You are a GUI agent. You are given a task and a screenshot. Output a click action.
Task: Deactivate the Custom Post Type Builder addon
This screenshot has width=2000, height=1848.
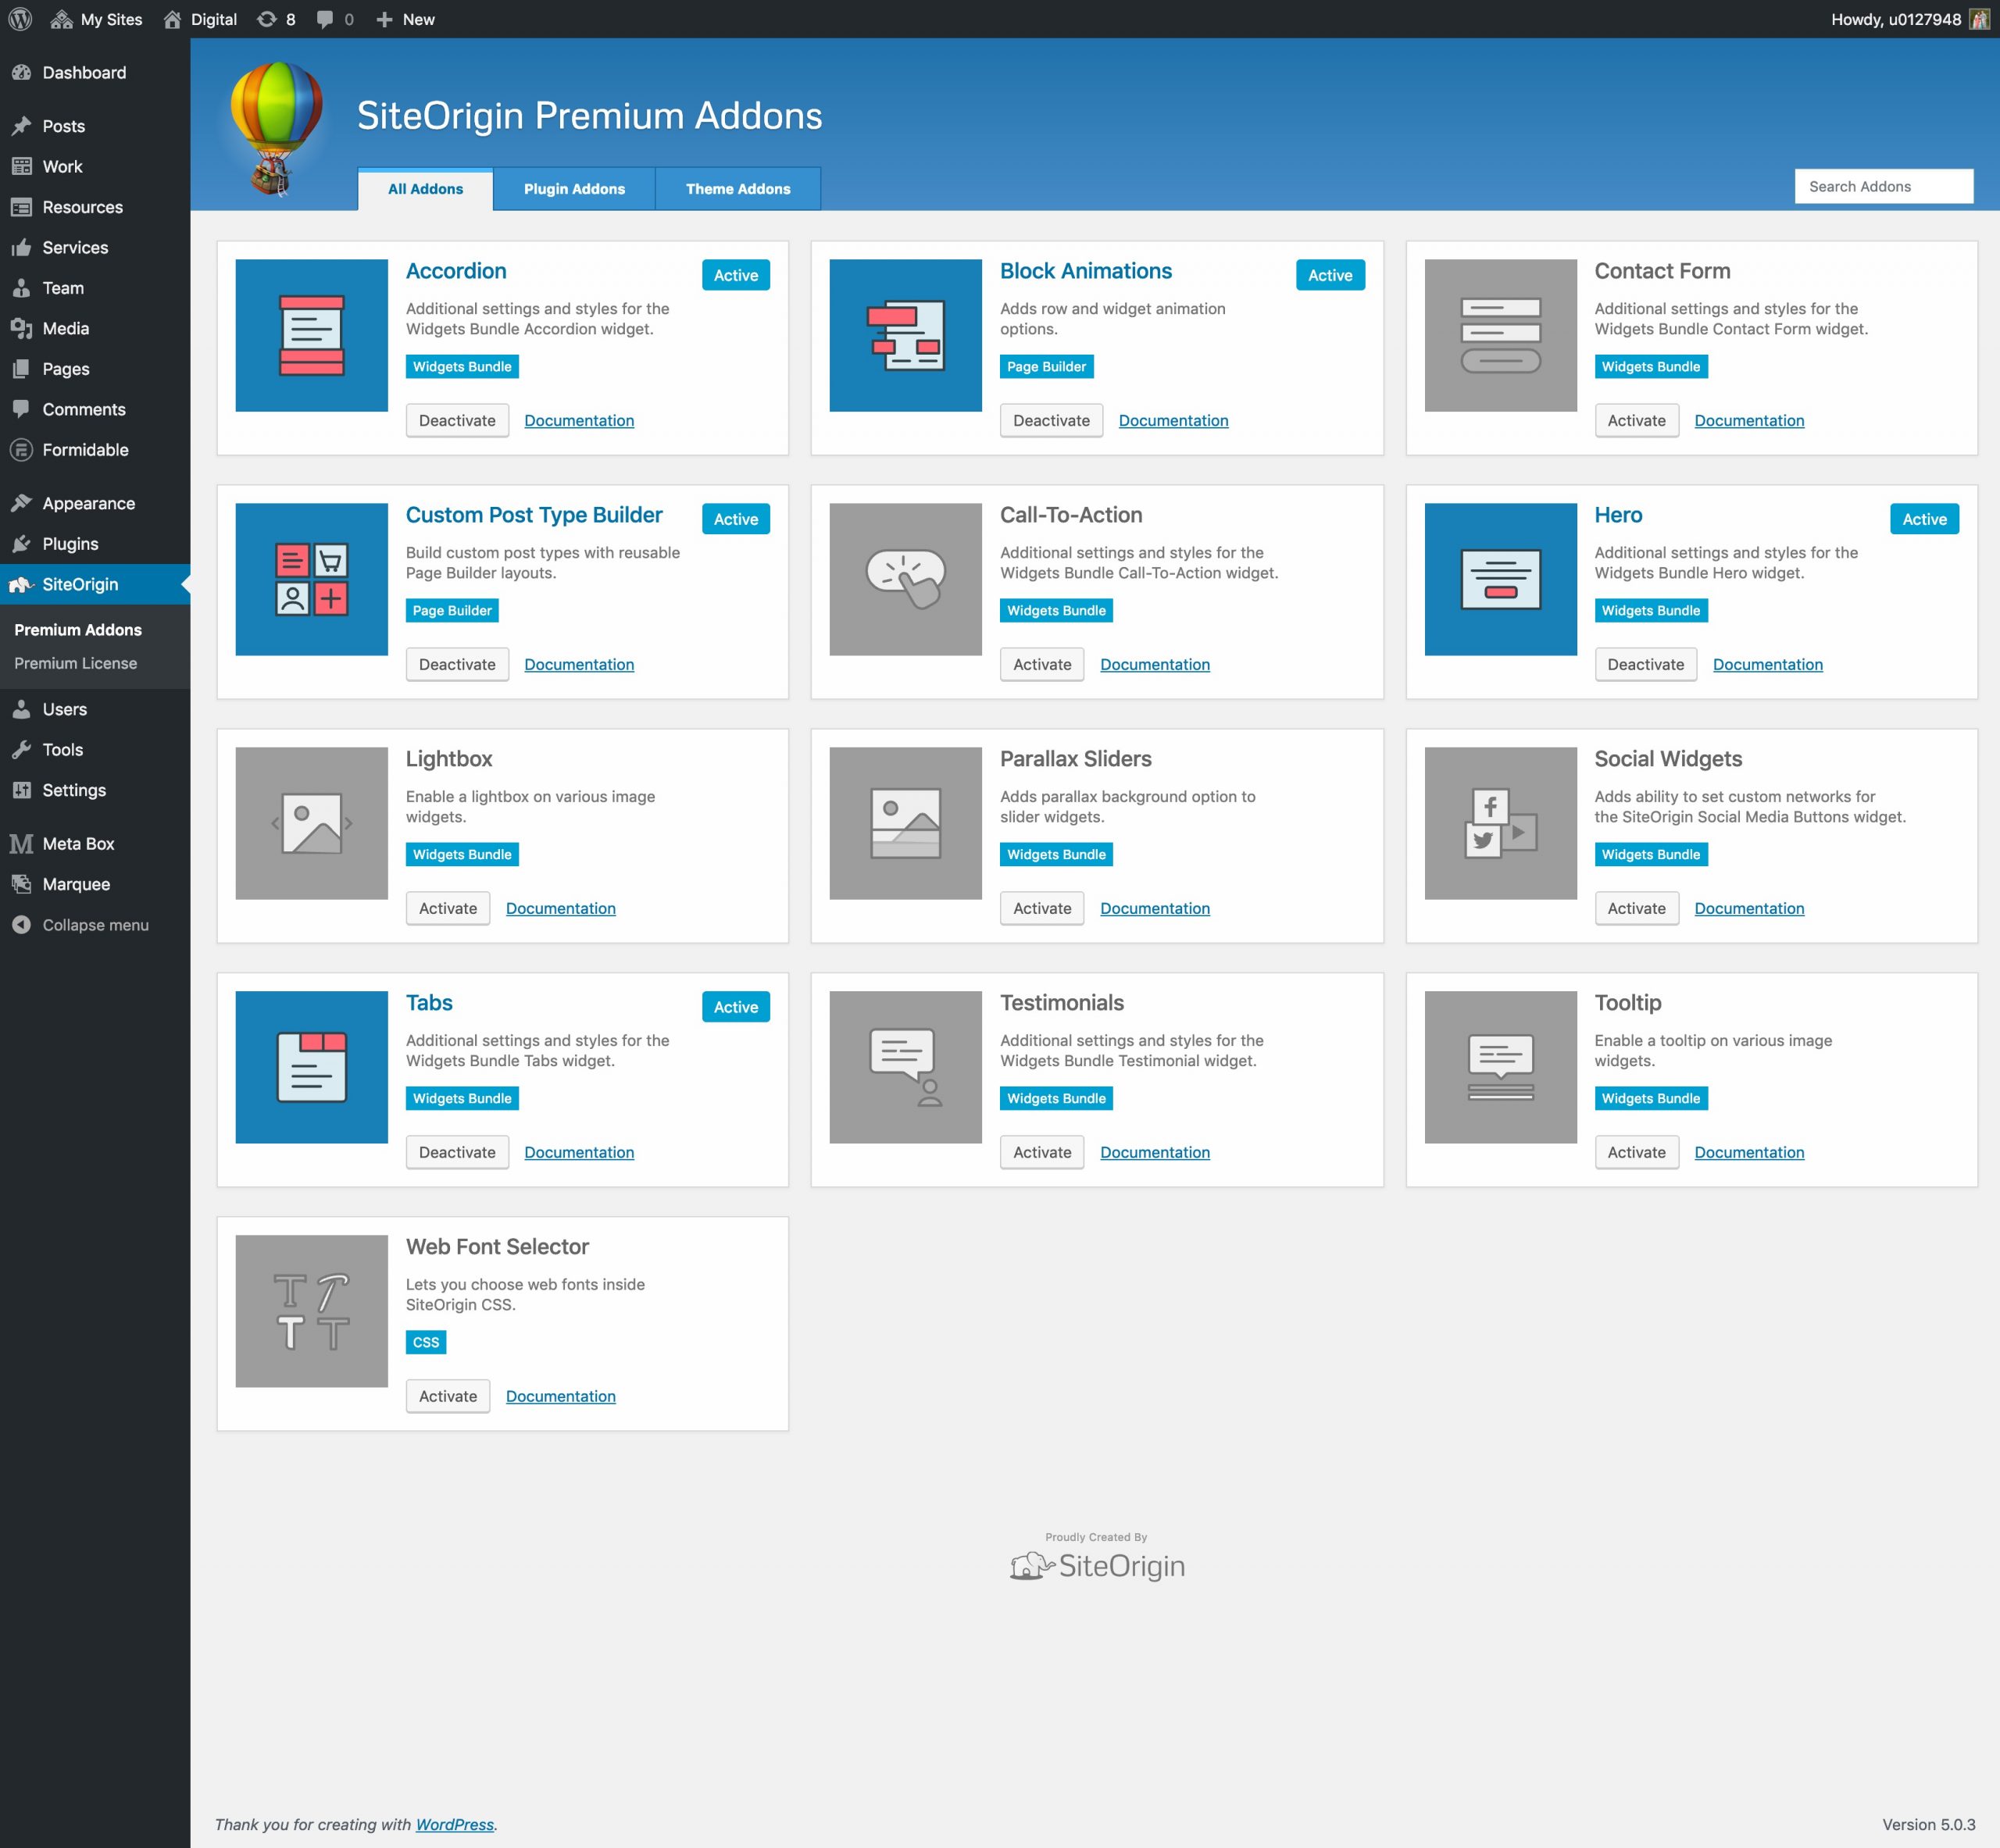click(x=455, y=664)
